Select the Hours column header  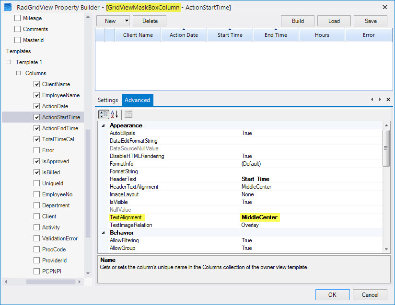pos(322,35)
